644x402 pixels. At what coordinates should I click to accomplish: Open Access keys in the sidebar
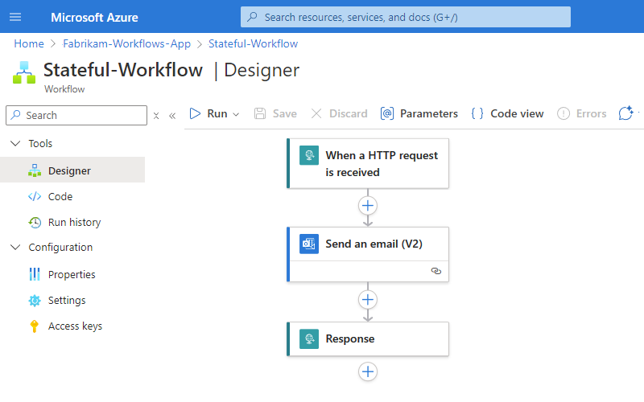tap(75, 326)
